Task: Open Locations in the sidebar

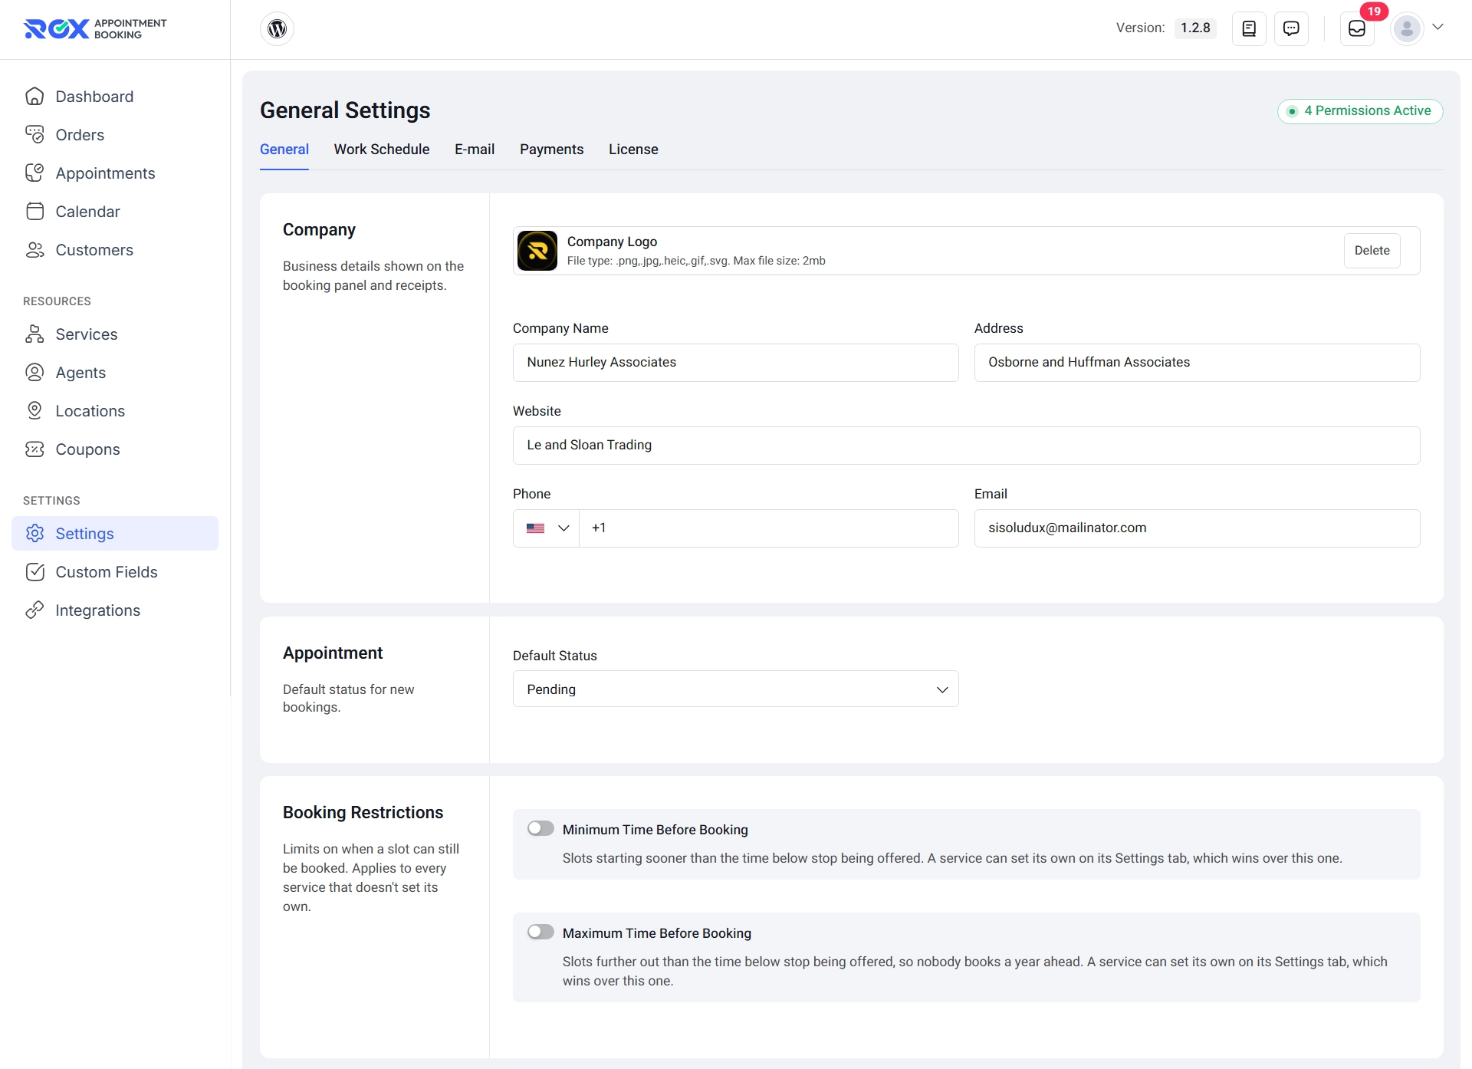Action: (x=115, y=411)
